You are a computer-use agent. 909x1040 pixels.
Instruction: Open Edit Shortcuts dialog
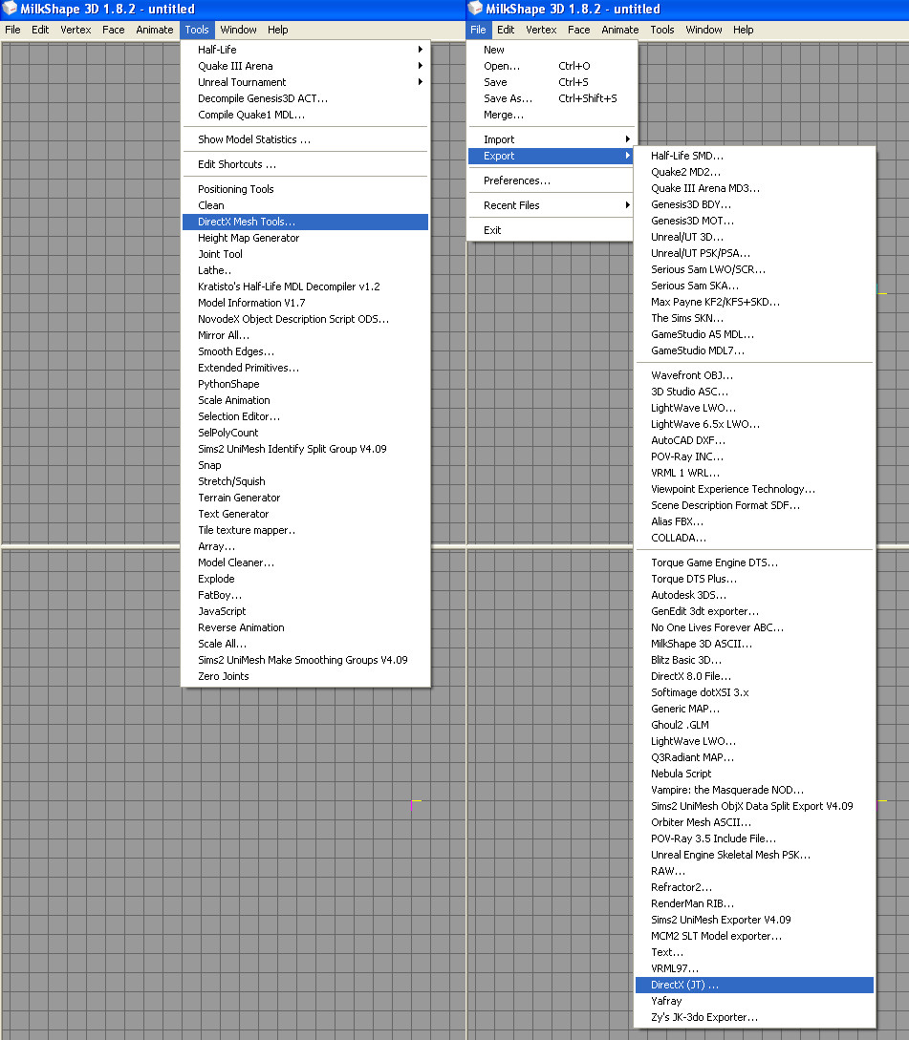(305, 164)
